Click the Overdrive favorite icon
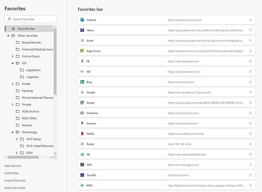Image resolution: width=262 pixels, height=192 pixels. [82, 113]
